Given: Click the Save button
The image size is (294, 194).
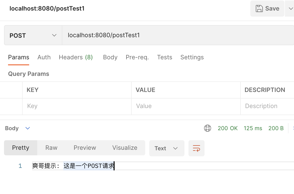Looking at the screenshot, I should tap(267, 9).
